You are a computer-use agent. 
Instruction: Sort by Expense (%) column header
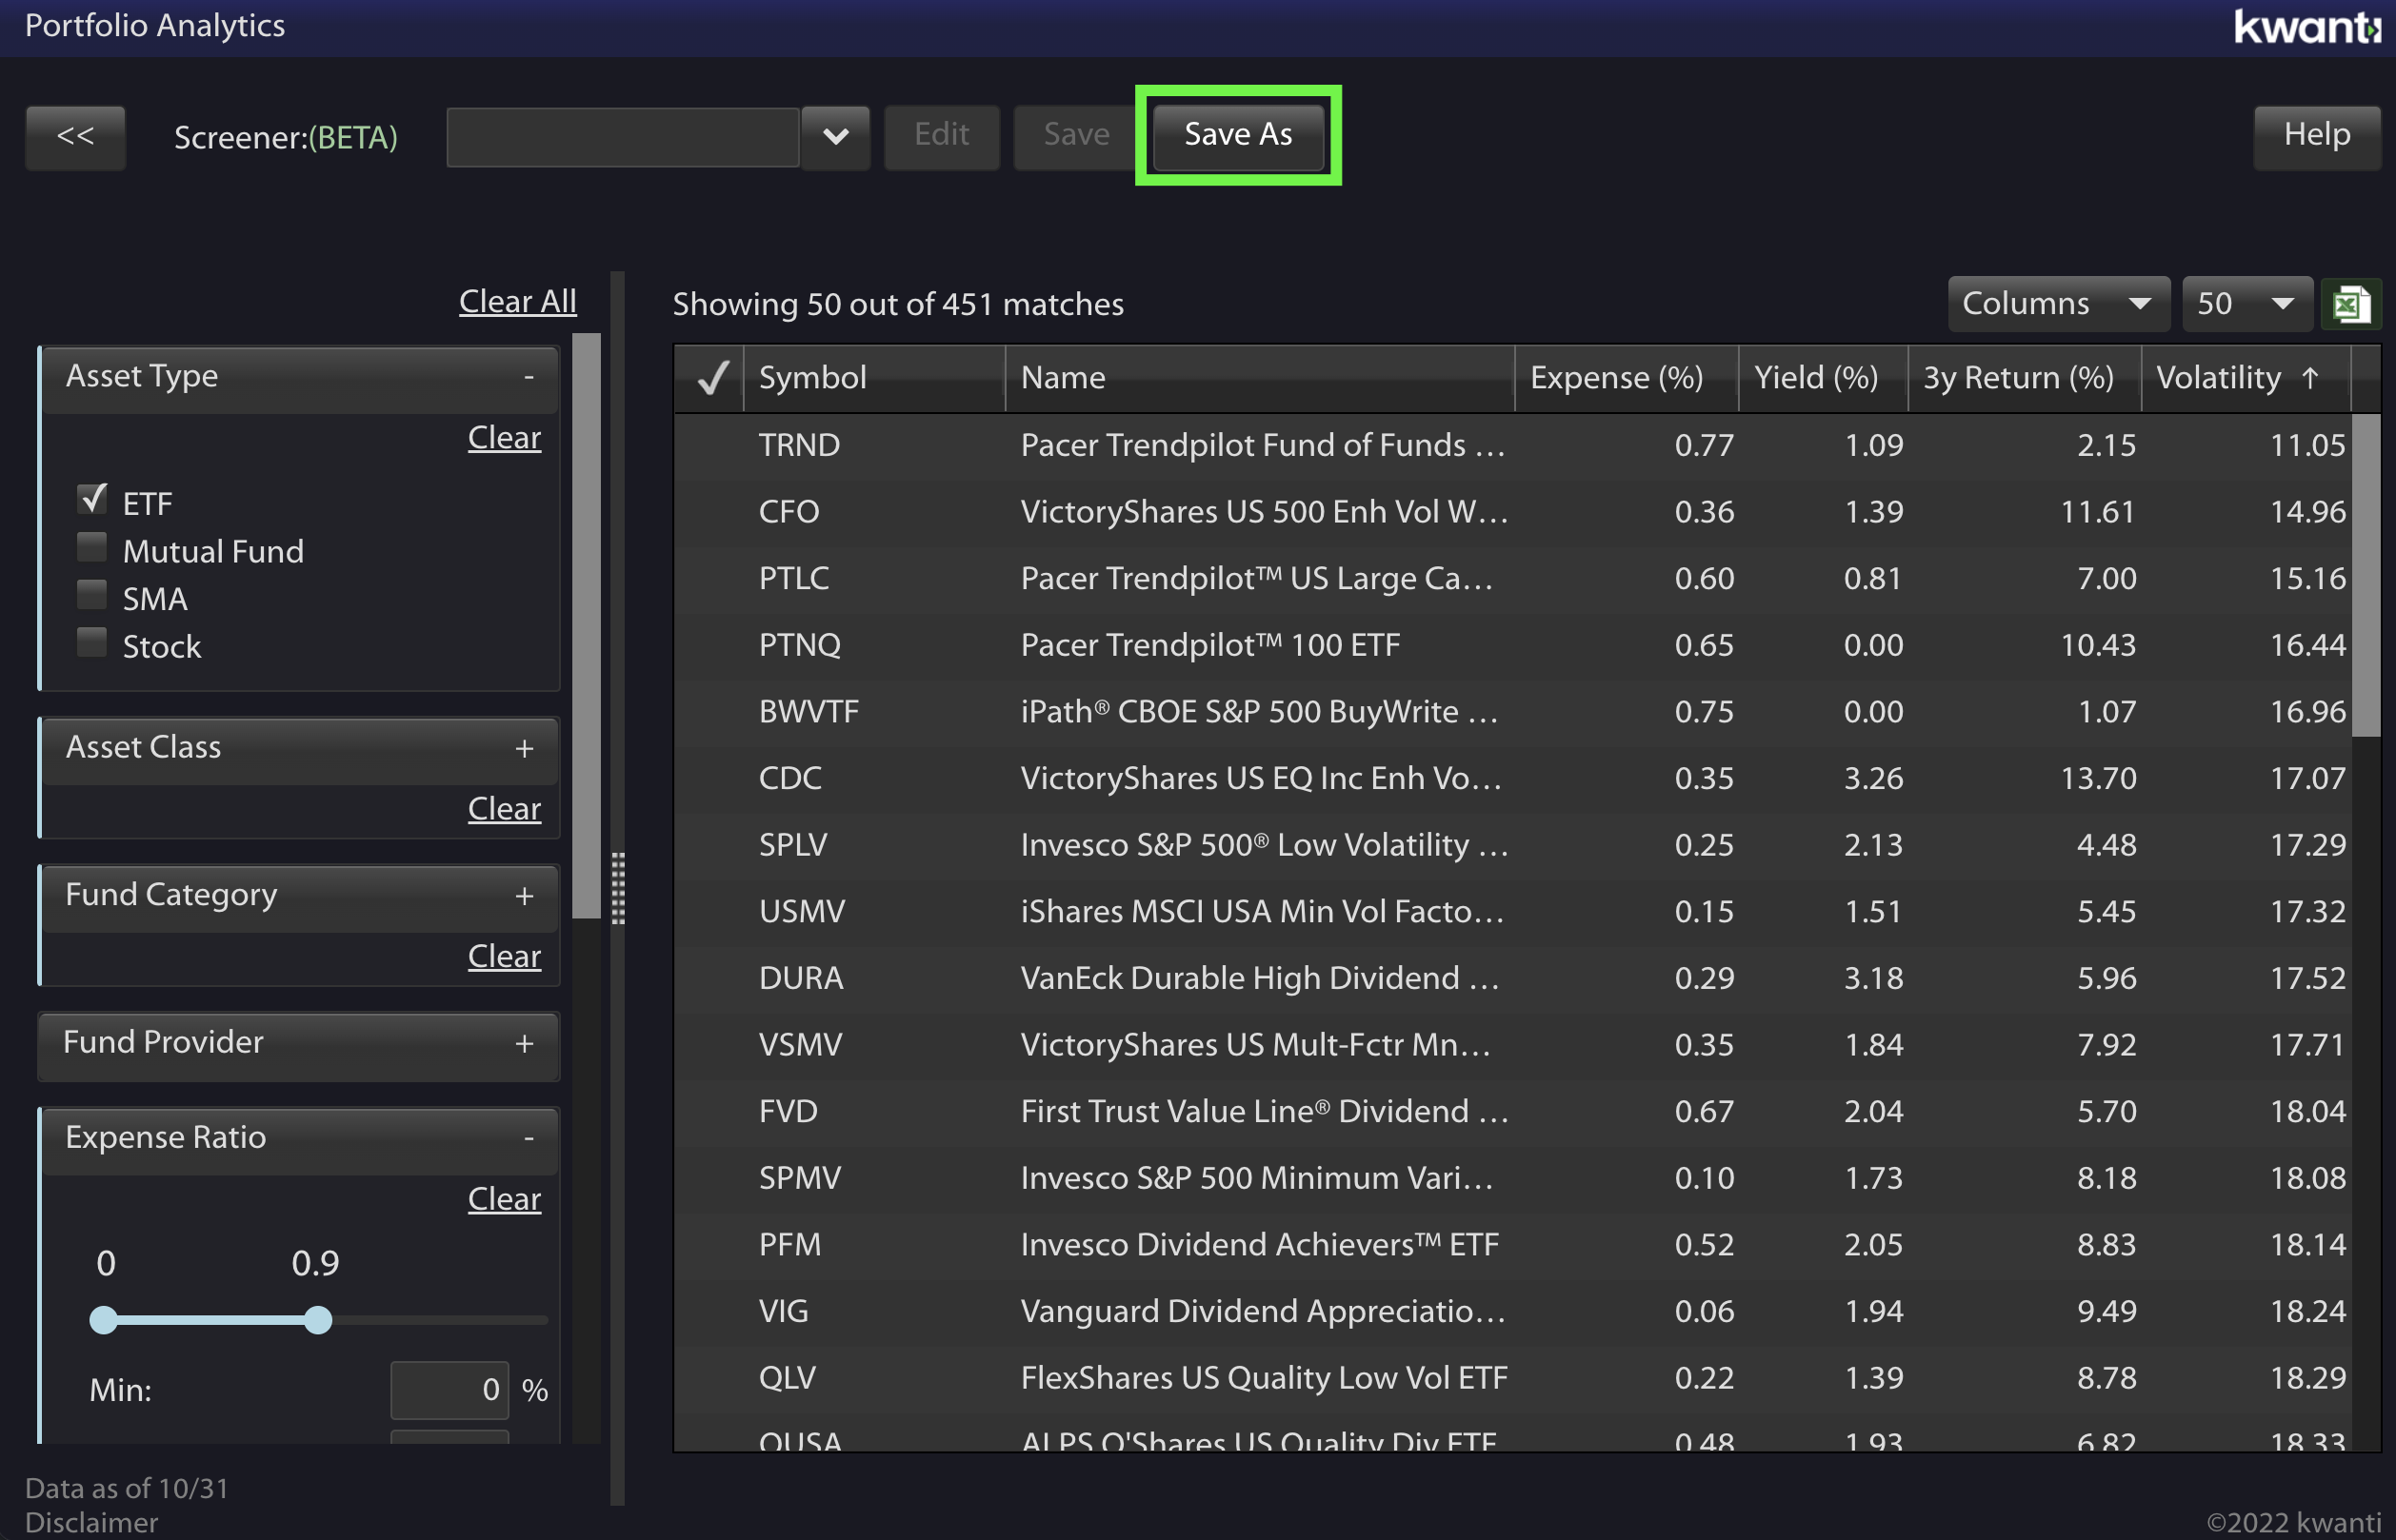coord(1627,378)
